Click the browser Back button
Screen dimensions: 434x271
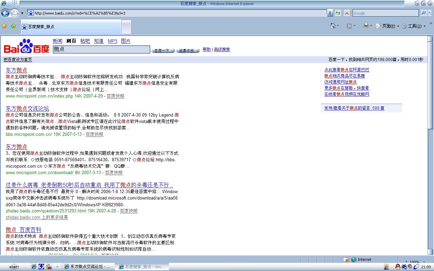click(5, 13)
